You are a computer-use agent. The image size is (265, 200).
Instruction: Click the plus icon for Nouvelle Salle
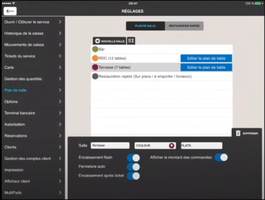point(98,41)
